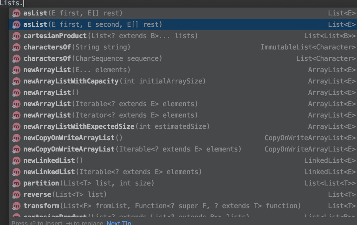Click method icon beside asList(E first, E[] rest)
Screen dimensions: 357x225
click(x=16, y=13)
